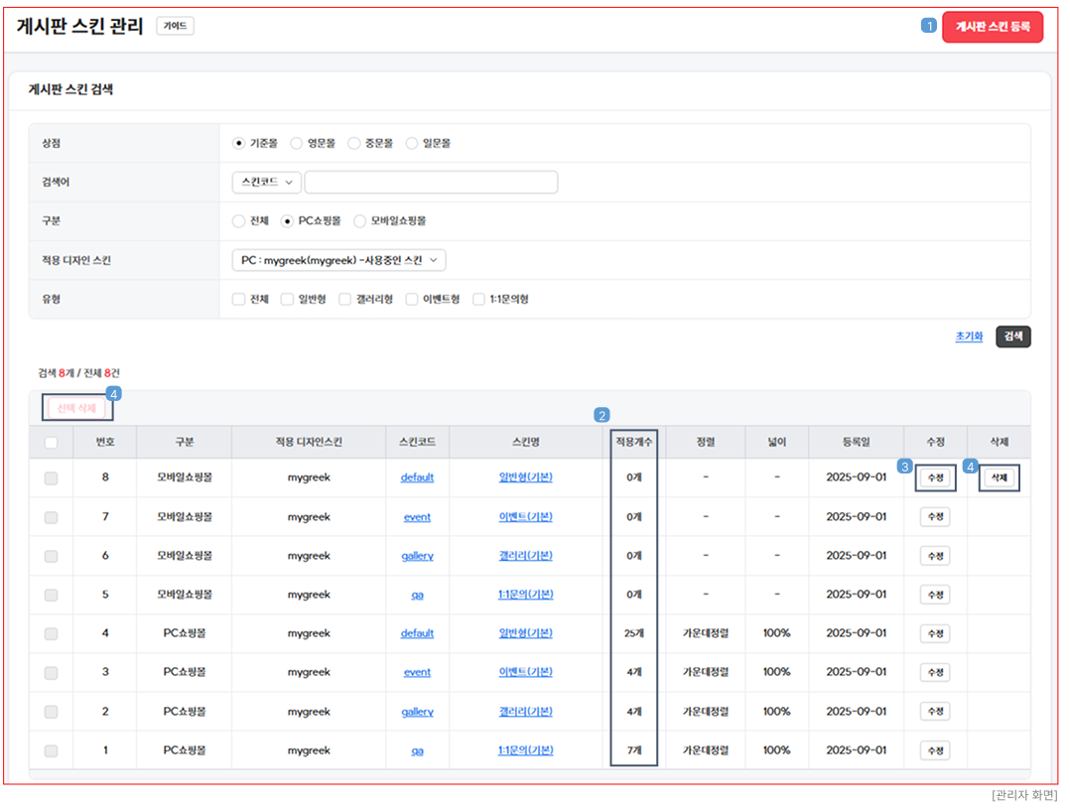Click the 게시판 스킨 등록 button
Image resolution: width=1070 pixels, height=811 pixels.
click(992, 27)
